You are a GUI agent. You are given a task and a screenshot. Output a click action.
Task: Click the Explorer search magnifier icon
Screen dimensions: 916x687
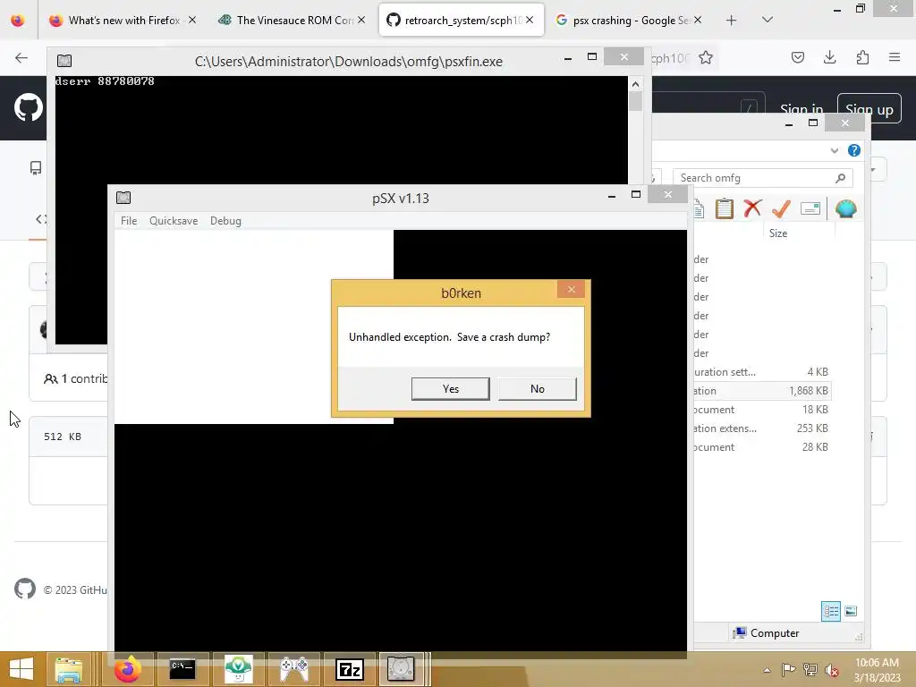coord(841,178)
